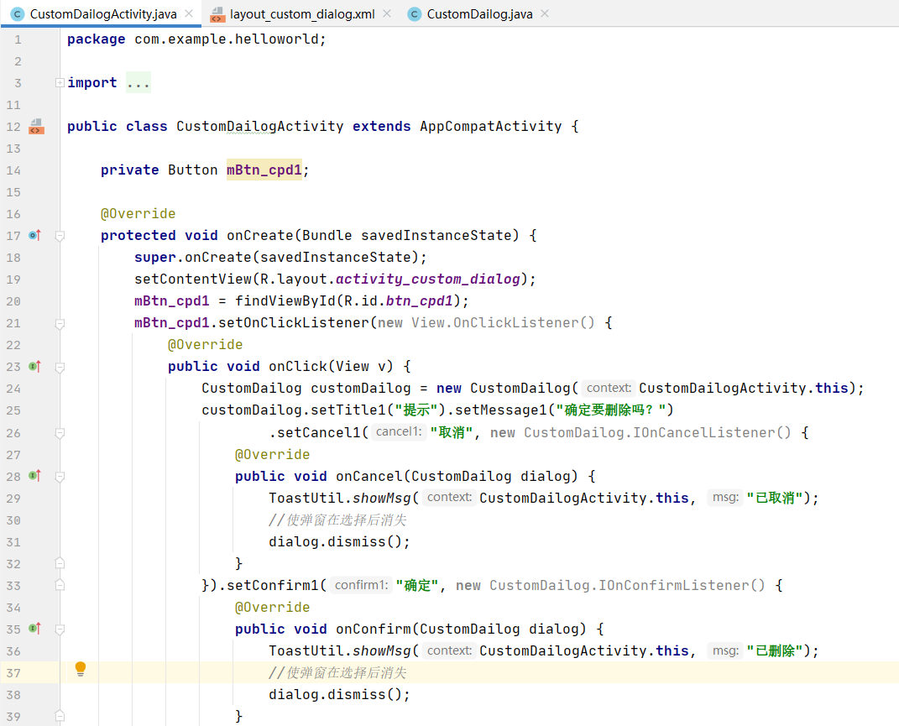
Task: Close the layout_custom_dialog.xml tab
Action: click(x=387, y=13)
